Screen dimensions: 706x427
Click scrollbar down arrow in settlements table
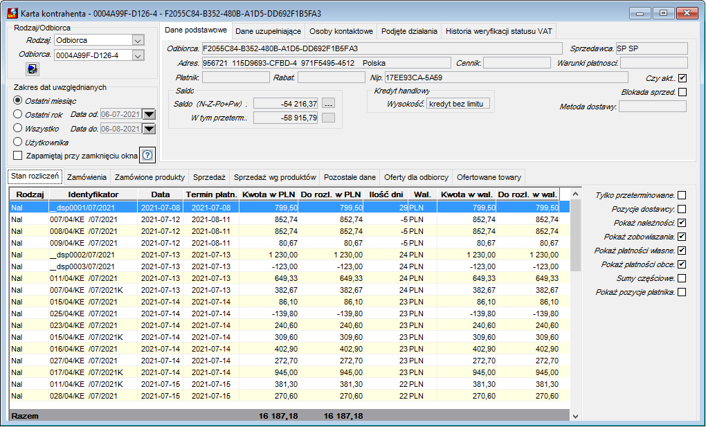tap(575, 417)
